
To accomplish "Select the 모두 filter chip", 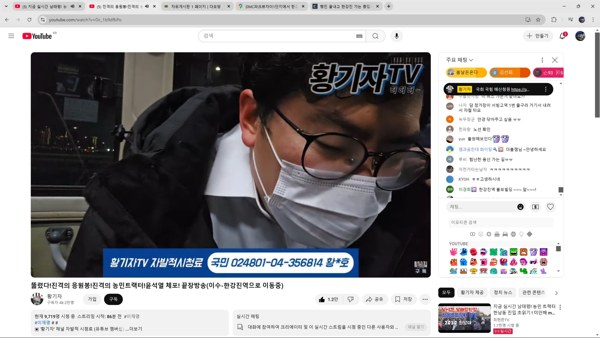I will click(x=446, y=293).
